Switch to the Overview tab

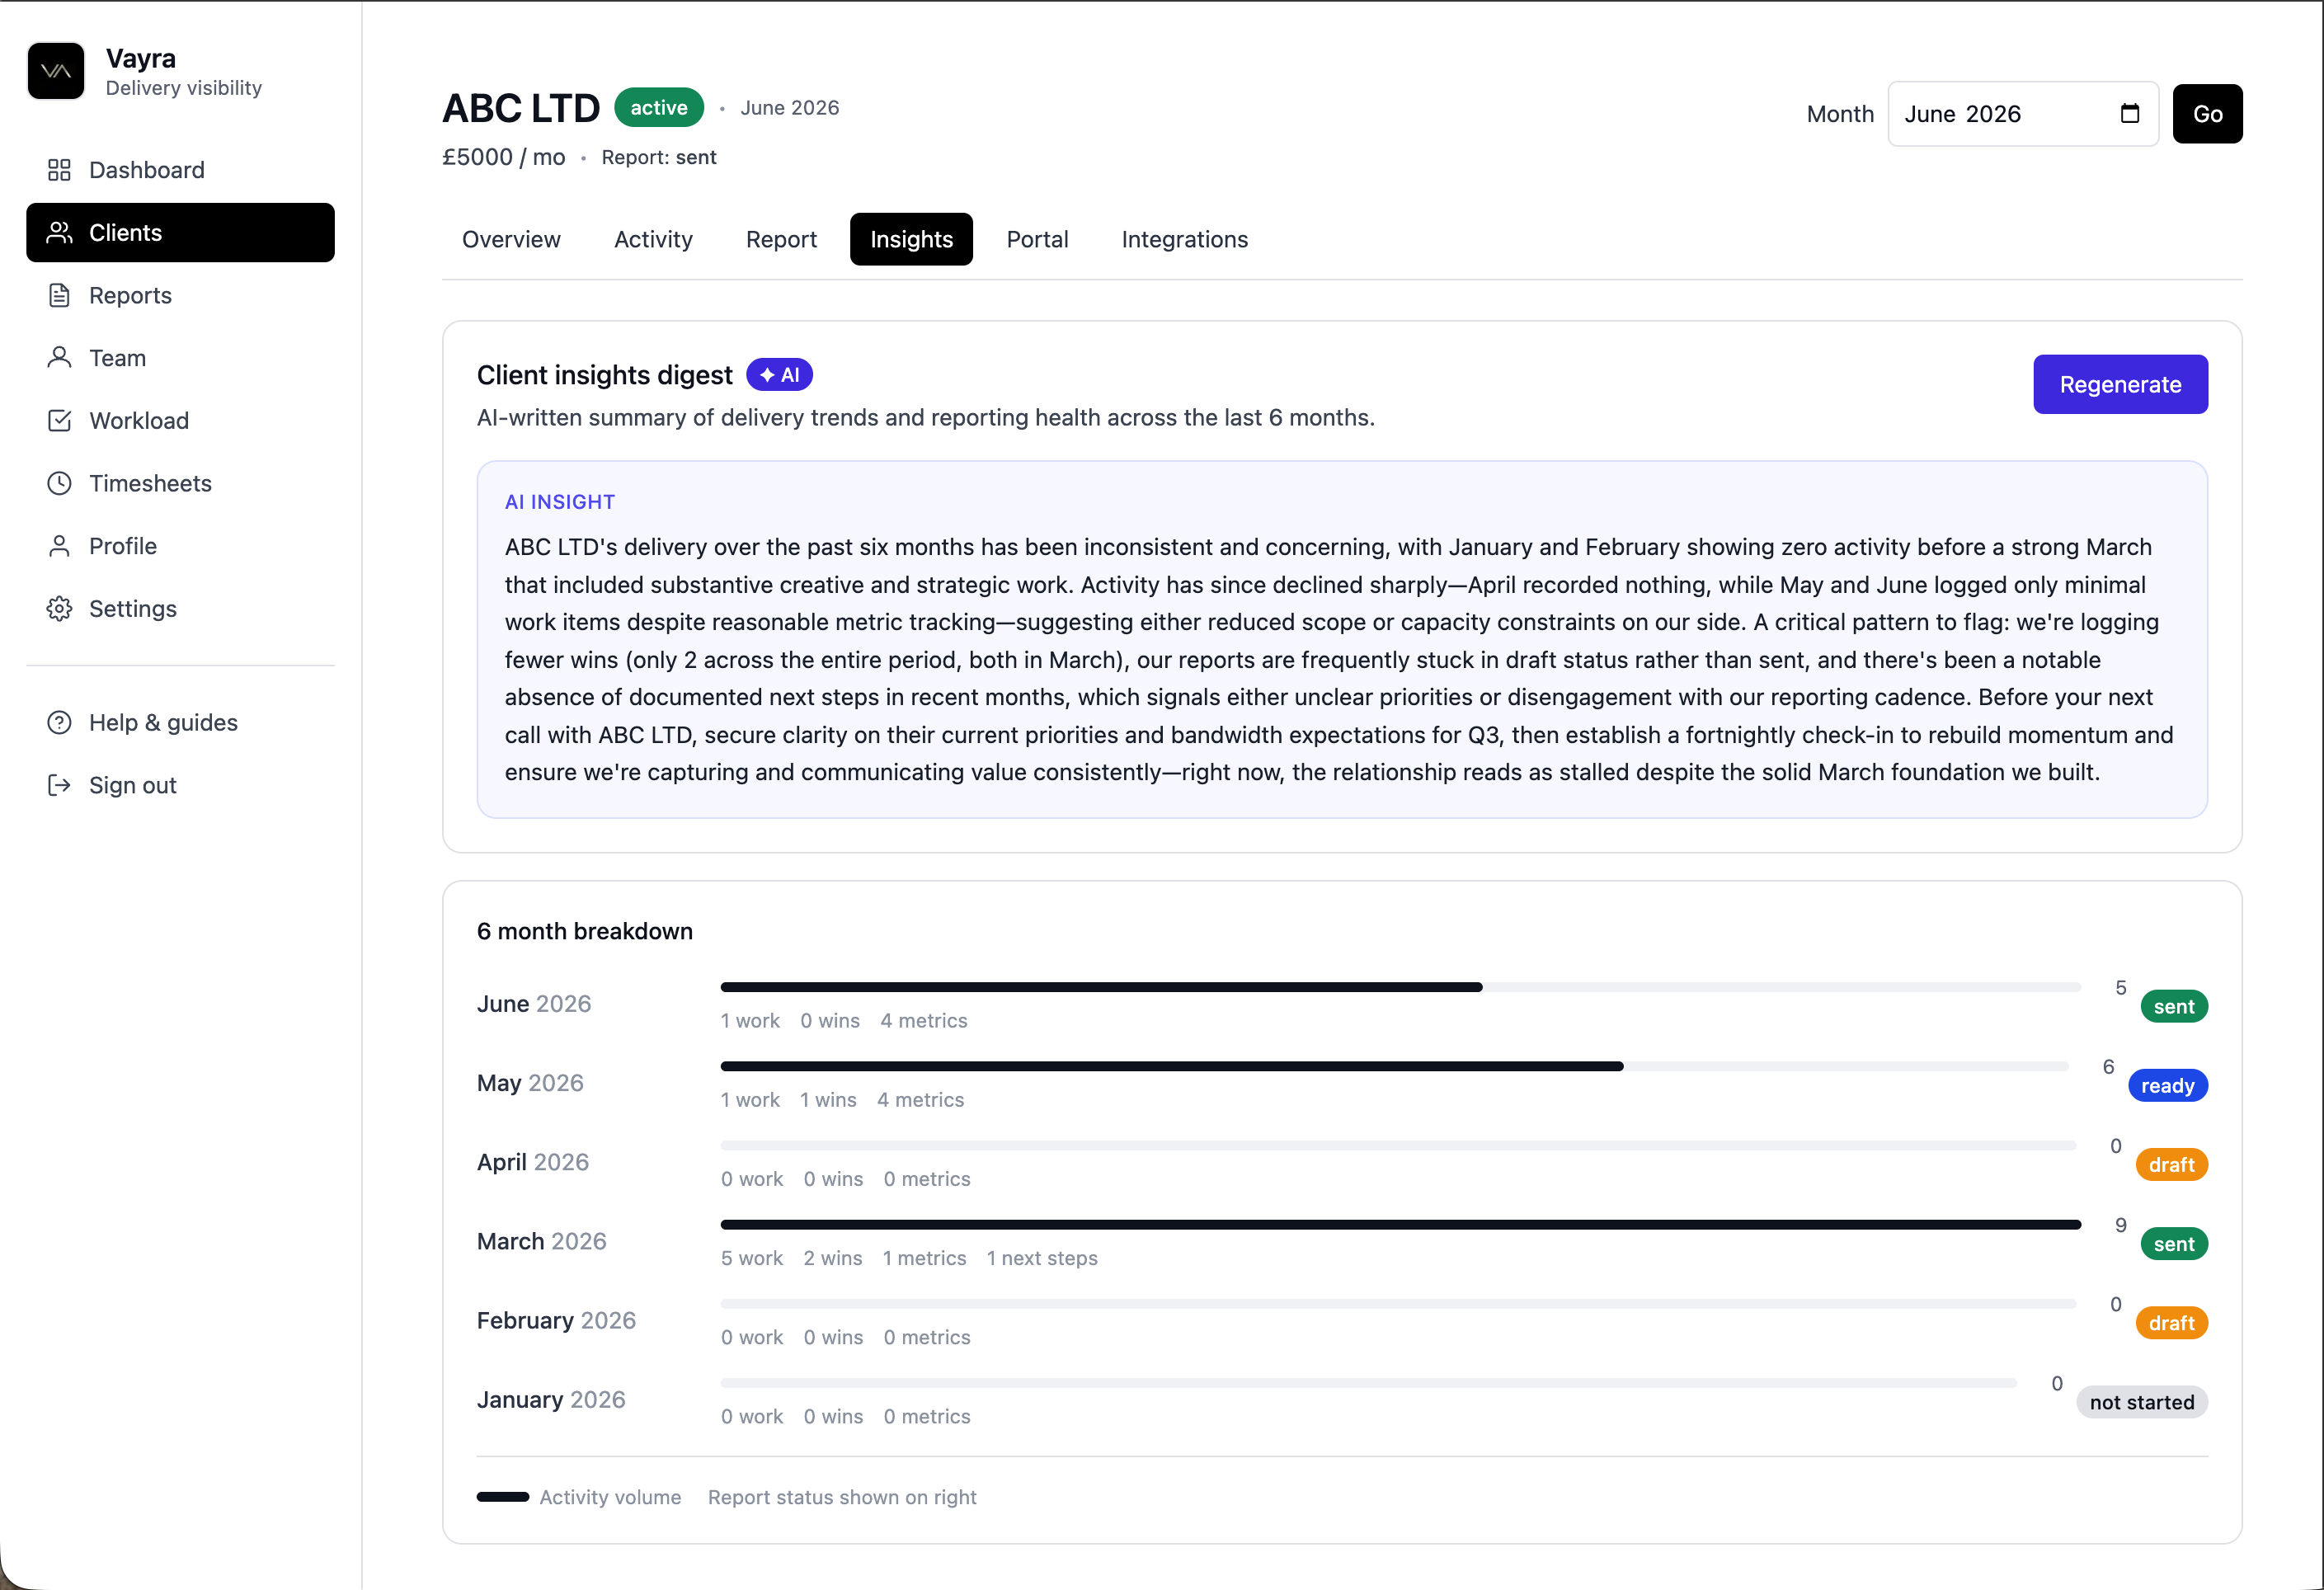511,239
